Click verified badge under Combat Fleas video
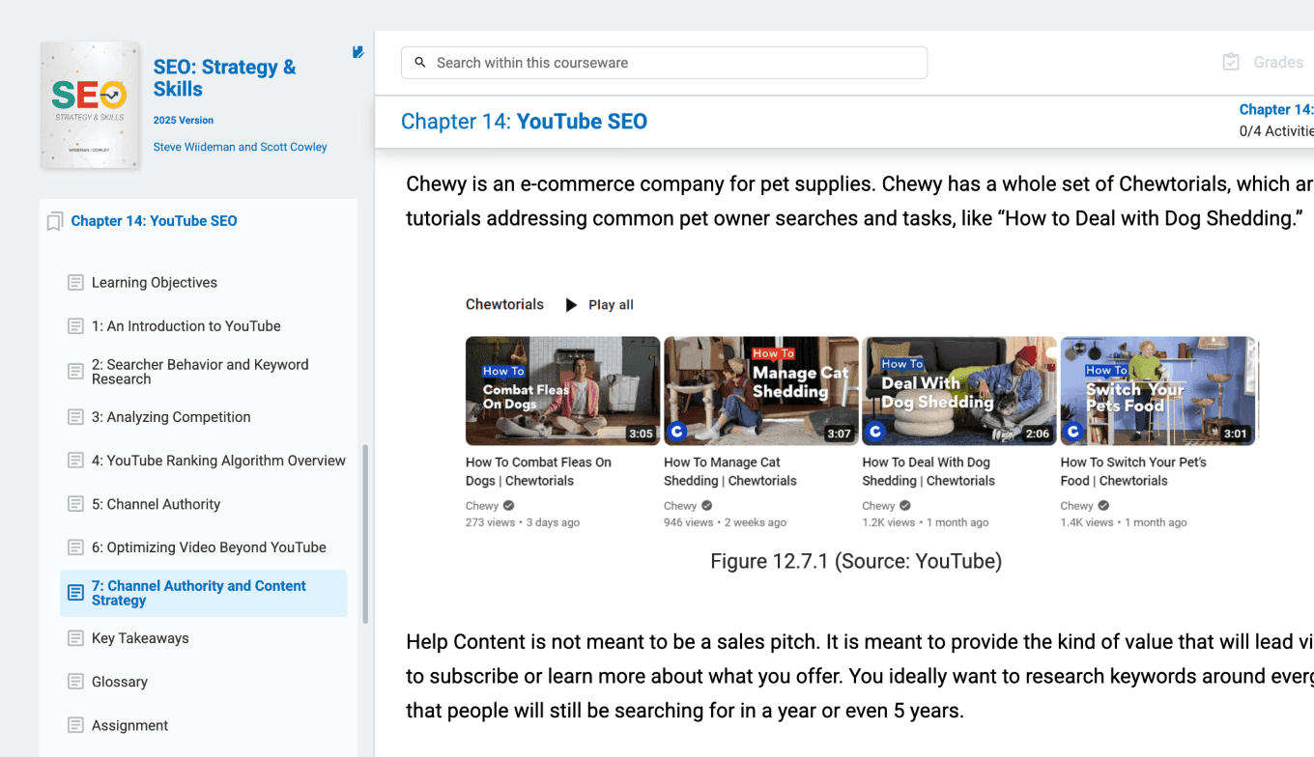 pos(509,506)
